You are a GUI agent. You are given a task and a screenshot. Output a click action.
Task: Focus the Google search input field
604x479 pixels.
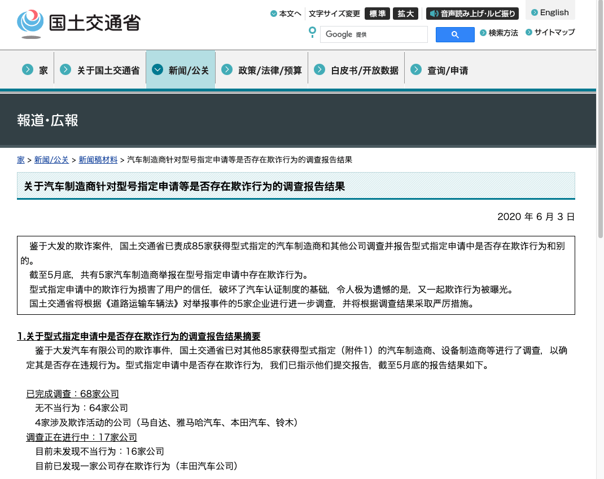374,34
